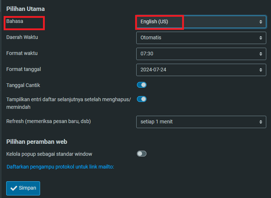This screenshot has height=198, width=271.
Task: Click the Daerah Waktu label
Action: (x=22, y=37)
